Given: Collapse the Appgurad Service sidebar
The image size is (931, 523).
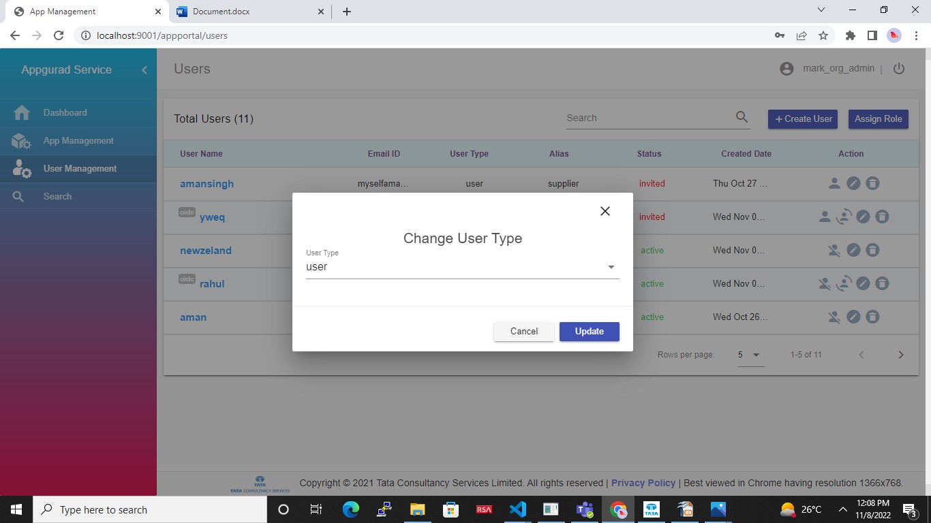Looking at the screenshot, I should tap(144, 70).
